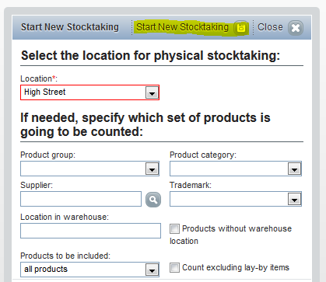Viewport: 326px width, 282px height.
Task: Click the Product group arrow icon
Action: (x=152, y=169)
